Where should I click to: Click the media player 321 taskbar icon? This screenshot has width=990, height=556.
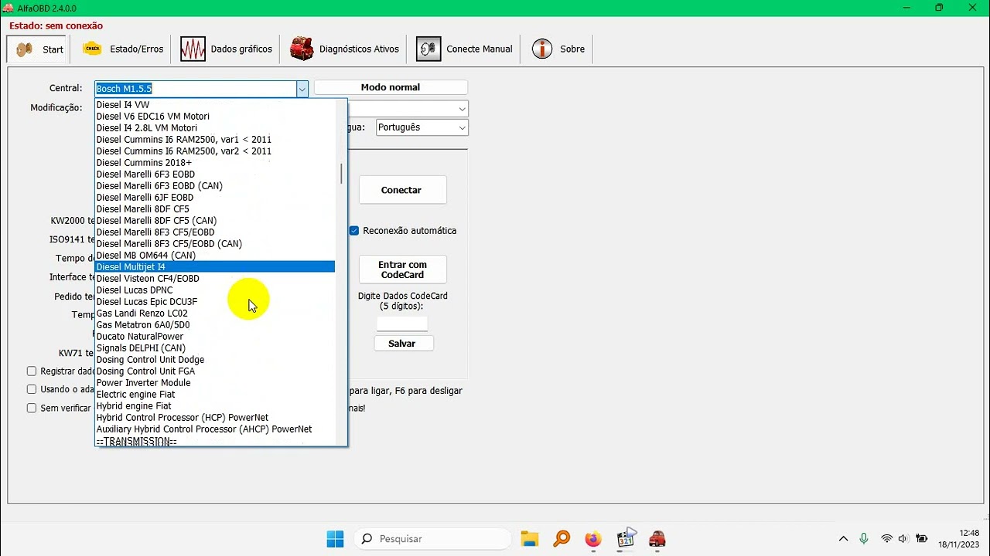[626, 537]
